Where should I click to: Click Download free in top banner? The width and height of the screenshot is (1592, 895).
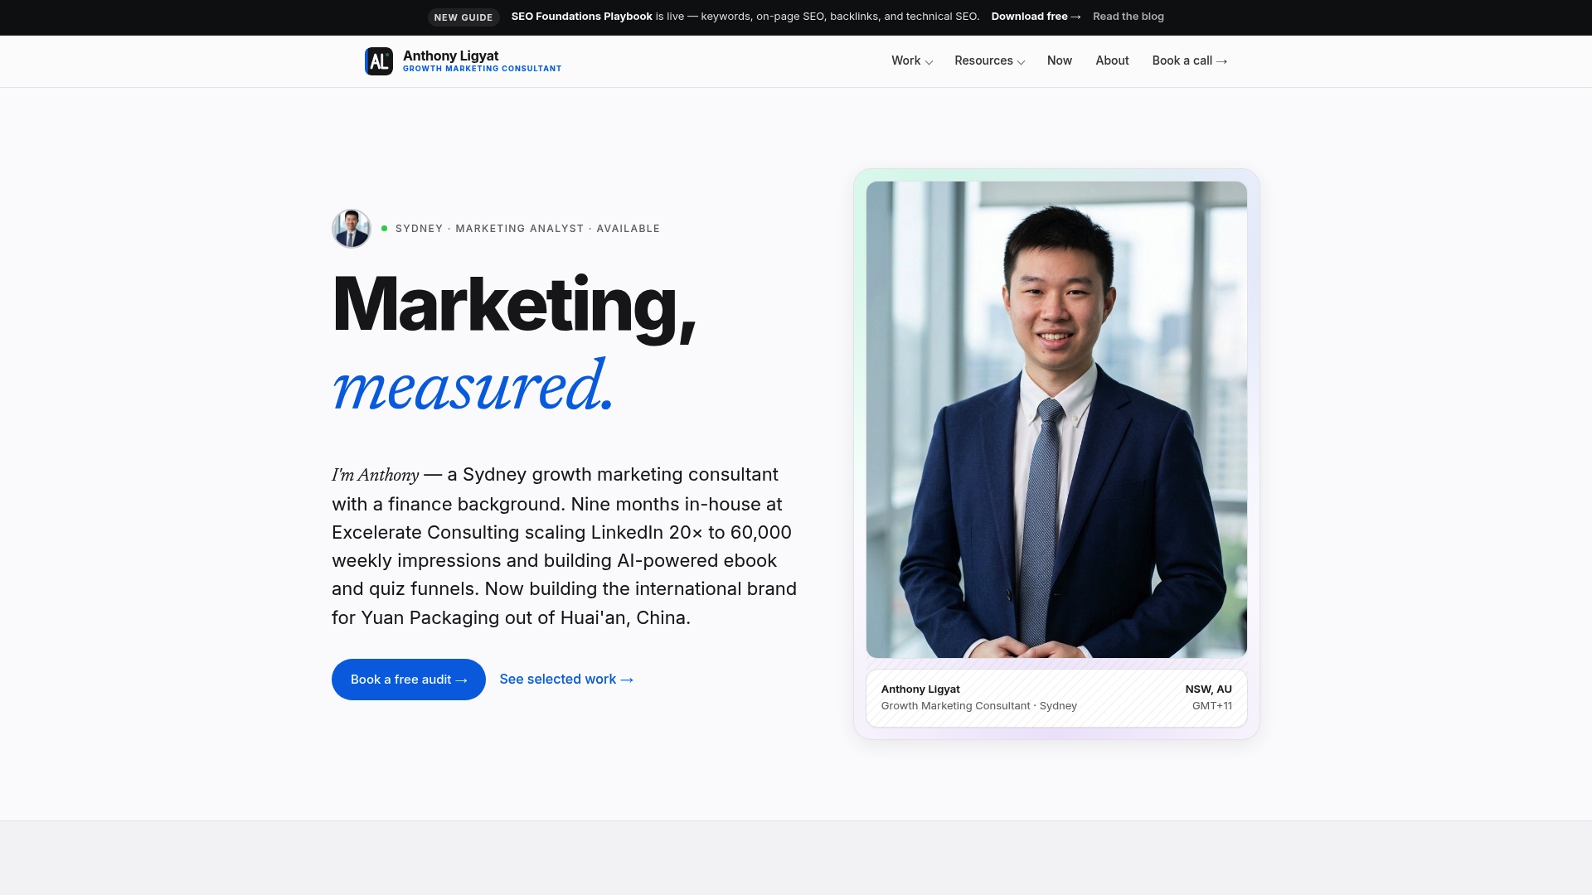click(1036, 17)
